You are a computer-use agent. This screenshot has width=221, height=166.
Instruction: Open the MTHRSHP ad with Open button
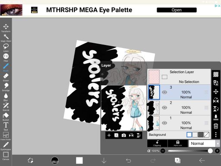click(177, 10)
